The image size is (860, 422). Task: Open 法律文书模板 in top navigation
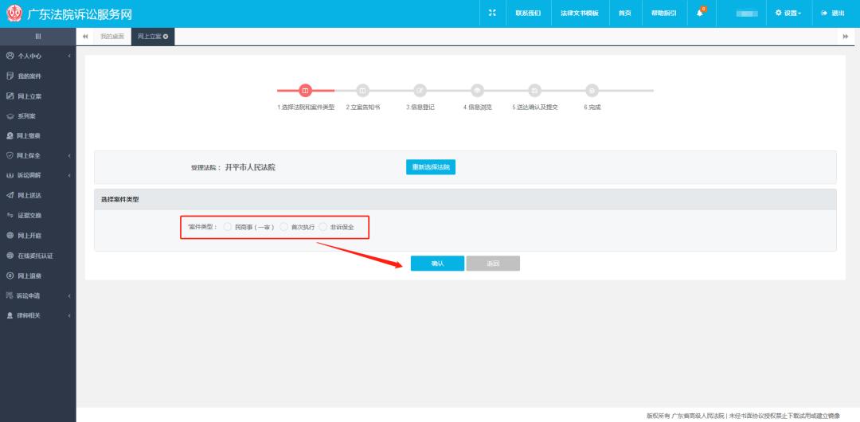[x=579, y=14]
